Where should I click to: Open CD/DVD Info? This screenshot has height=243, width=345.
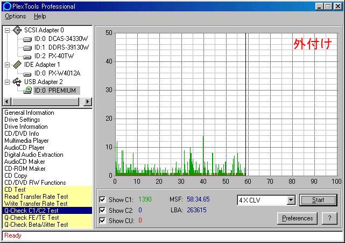[22, 134]
